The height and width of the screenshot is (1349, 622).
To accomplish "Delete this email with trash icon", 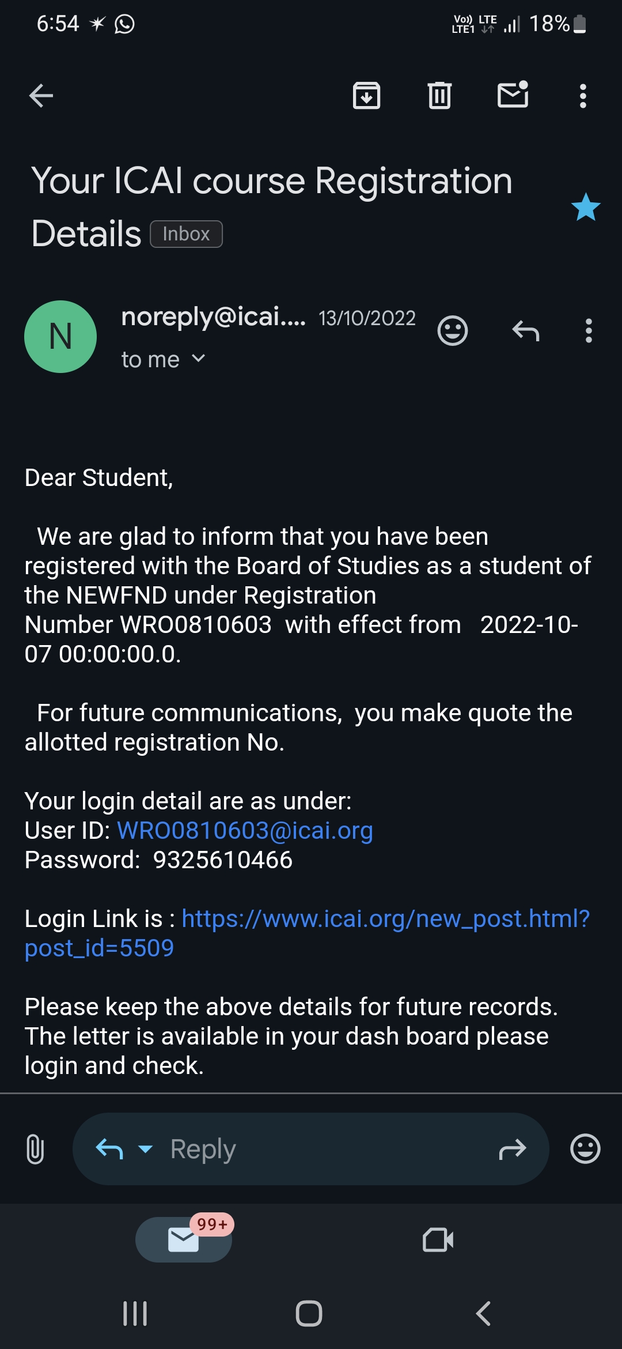I will coord(439,96).
